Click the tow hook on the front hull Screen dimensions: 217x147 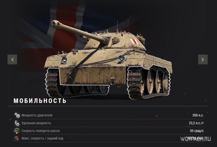coord(113,81)
